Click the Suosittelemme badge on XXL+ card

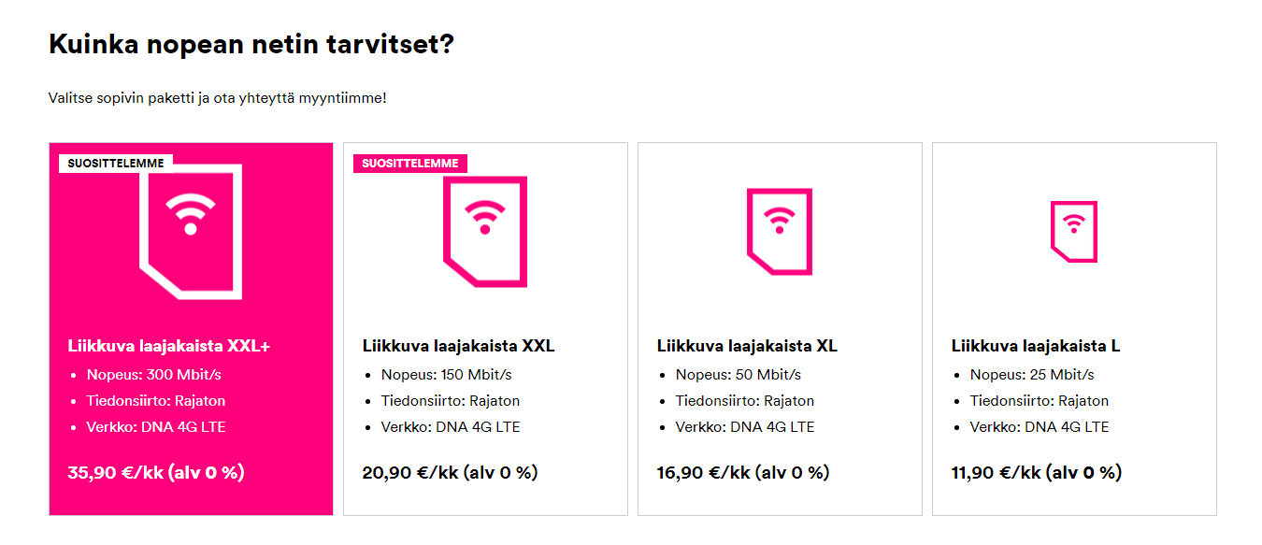coord(116,164)
